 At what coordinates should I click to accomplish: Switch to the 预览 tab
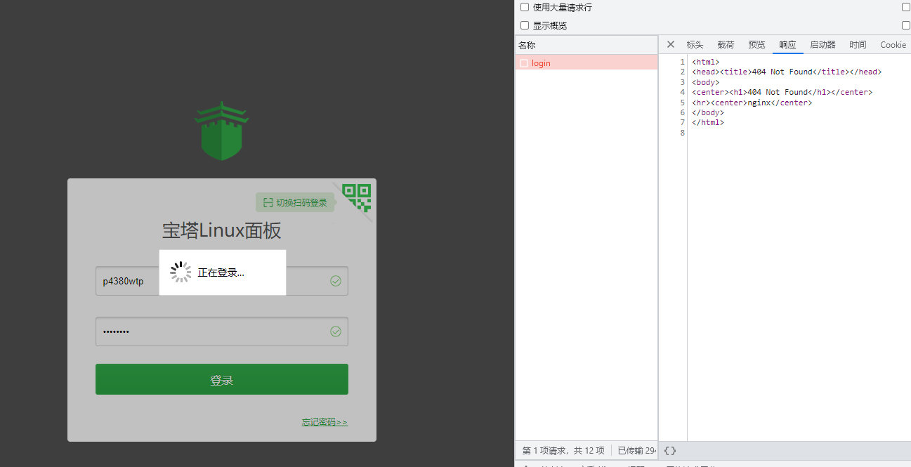(756, 45)
